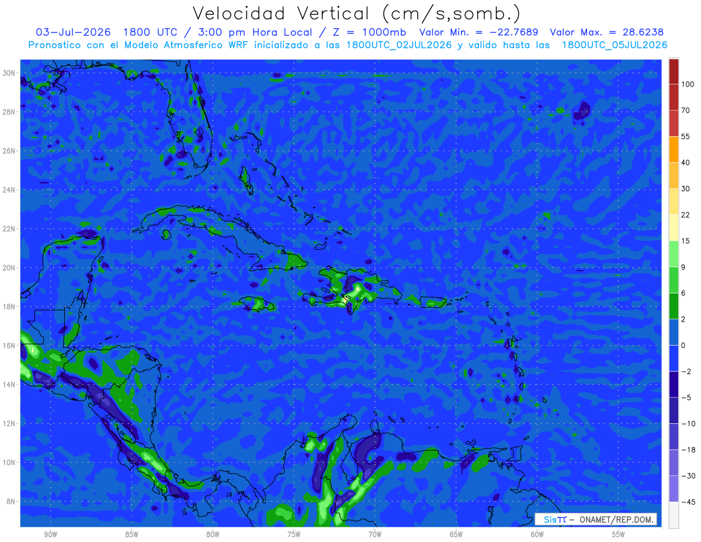This screenshot has width=701, height=542.
Task: Click the longitude label "70W"
Action: [x=375, y=534]
